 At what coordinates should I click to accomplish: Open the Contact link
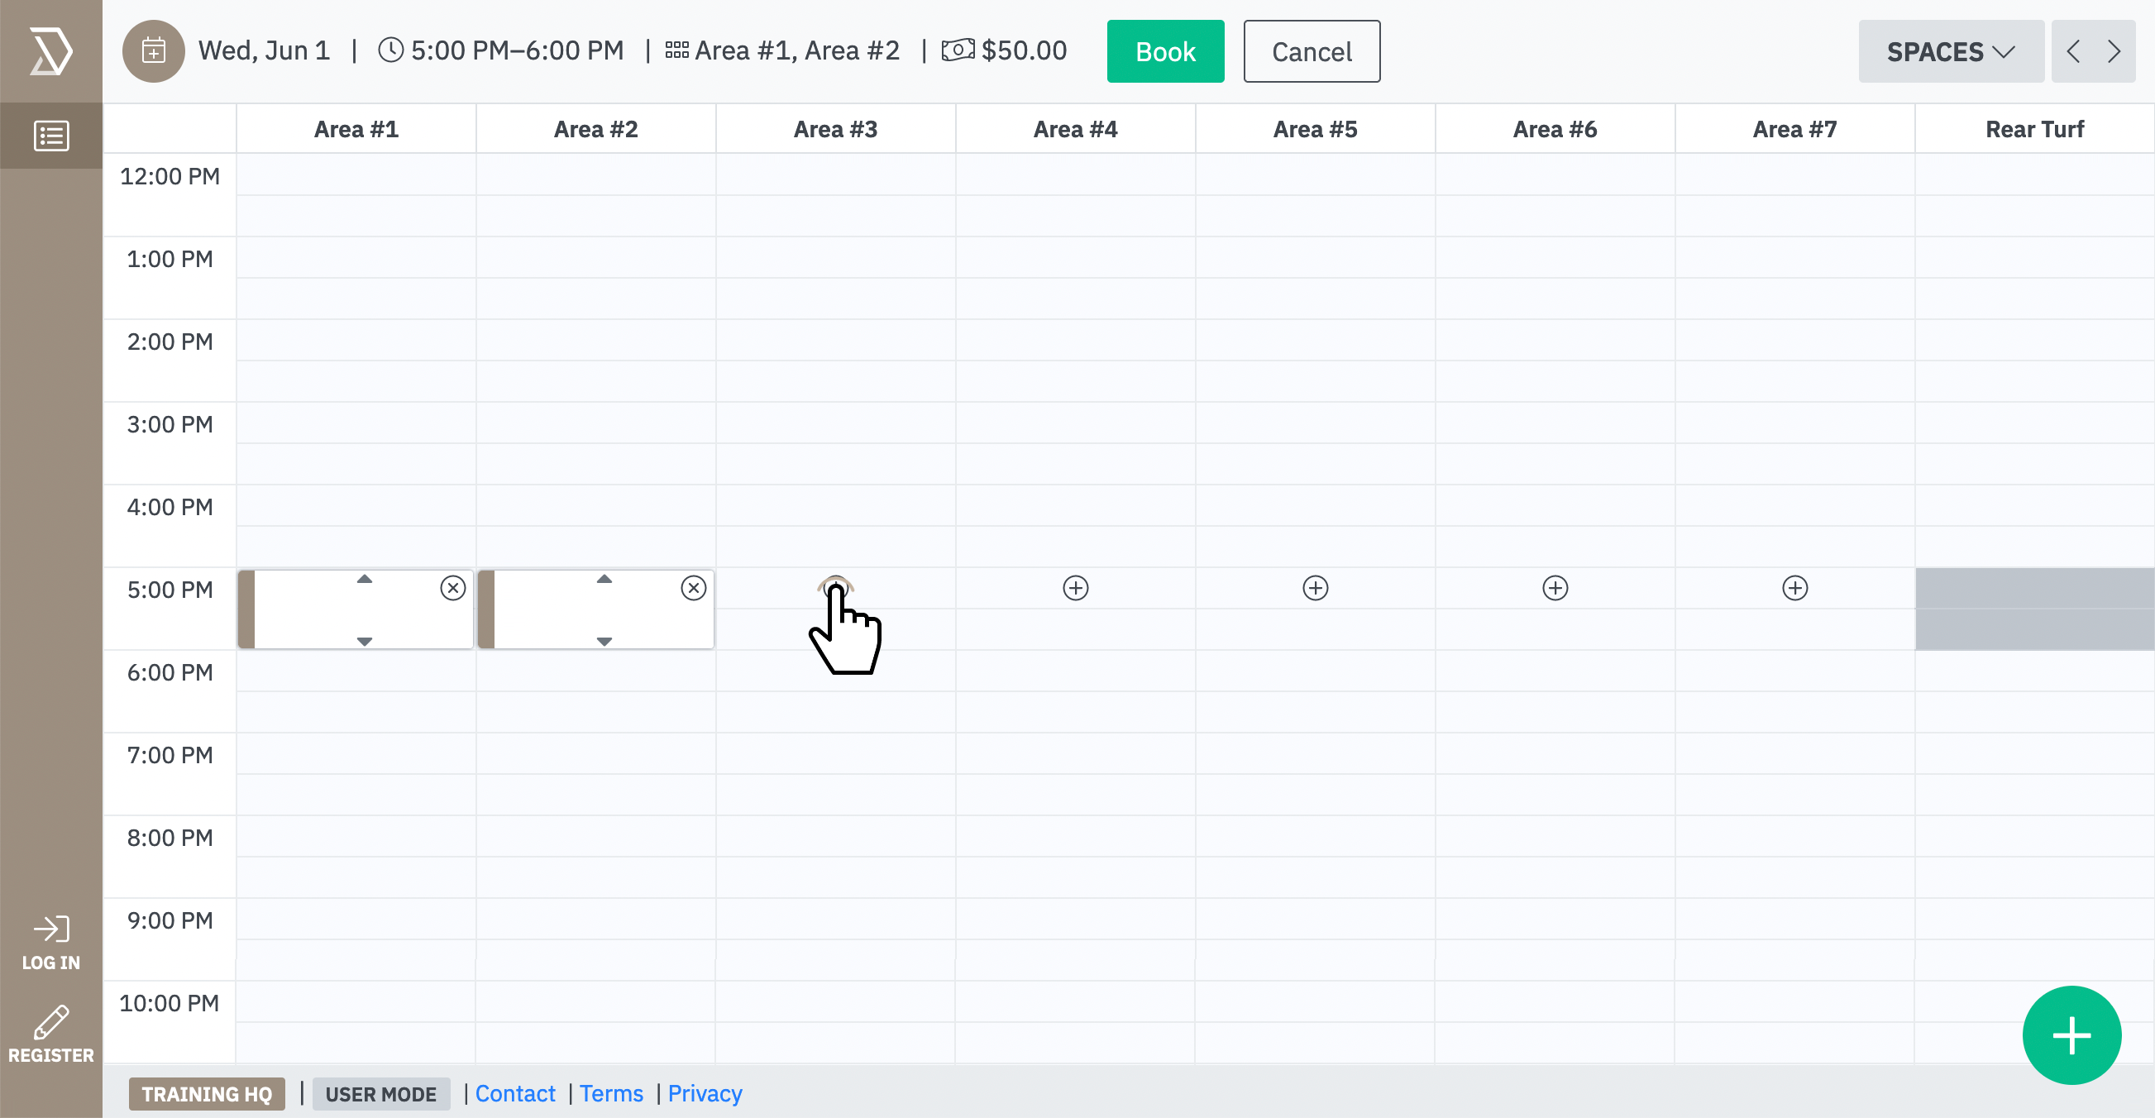click(x=514, y=1093)
